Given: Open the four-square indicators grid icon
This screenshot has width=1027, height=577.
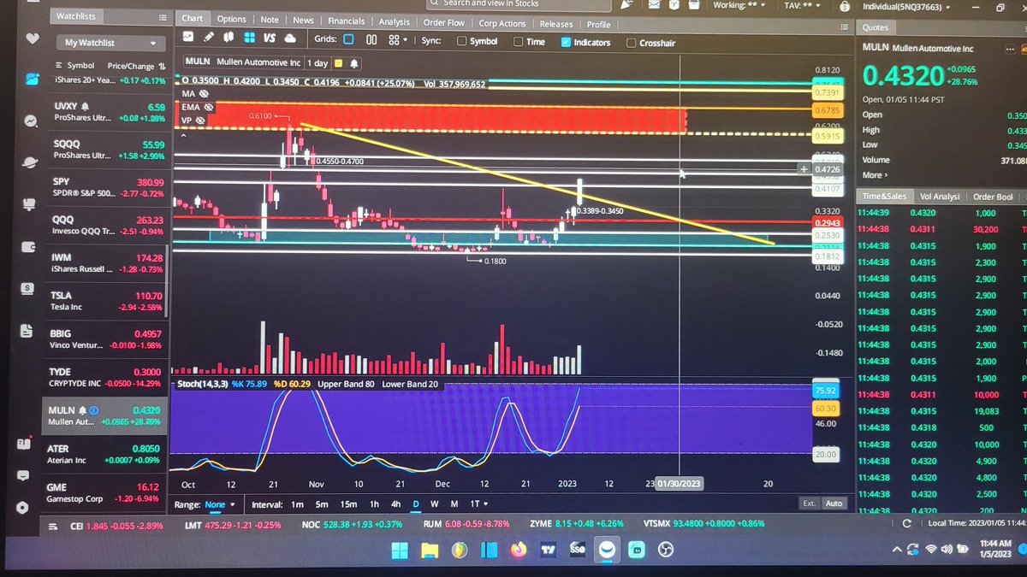Looking at the screenshot, I should tap(249, 38).
